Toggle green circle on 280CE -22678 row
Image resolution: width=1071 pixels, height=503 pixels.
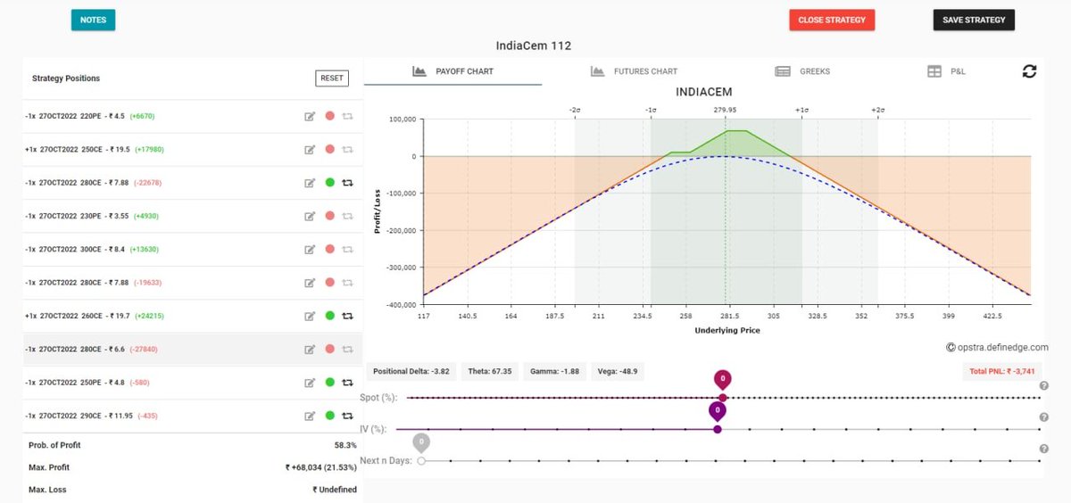click(x=329, y=183)
